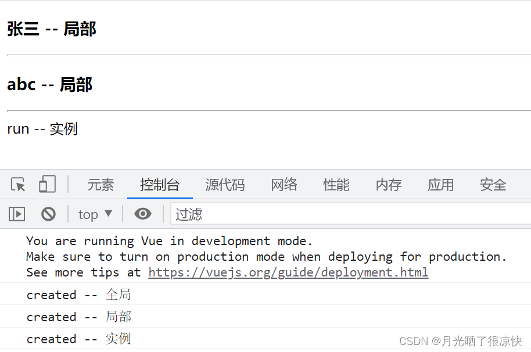The image size is (531, 352).
Task: Click the 'run -- 实例' page text
Action: [x=42, y=129]
